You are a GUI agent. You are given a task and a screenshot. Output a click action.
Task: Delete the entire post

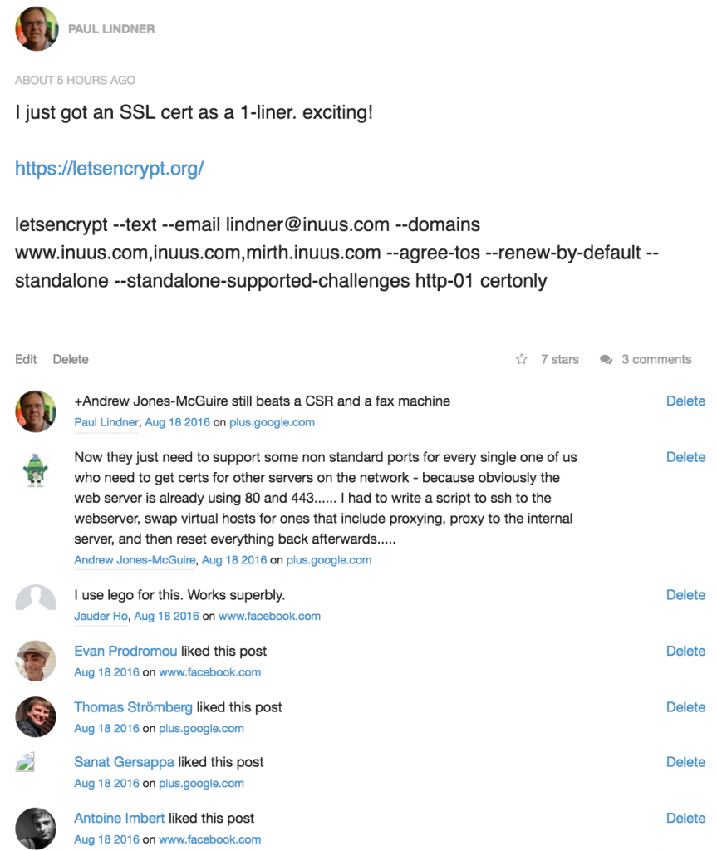(x=71, y=358)
